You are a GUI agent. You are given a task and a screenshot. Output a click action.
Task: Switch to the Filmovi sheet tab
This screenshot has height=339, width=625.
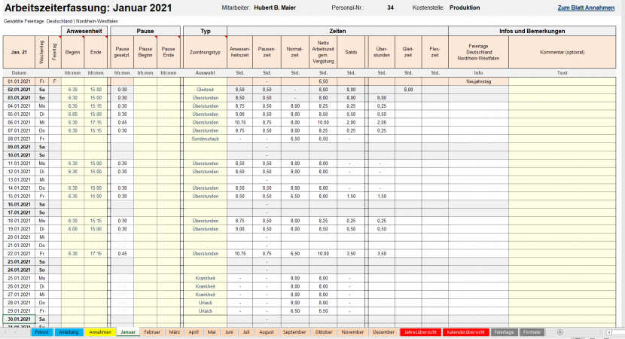[41, 331]
